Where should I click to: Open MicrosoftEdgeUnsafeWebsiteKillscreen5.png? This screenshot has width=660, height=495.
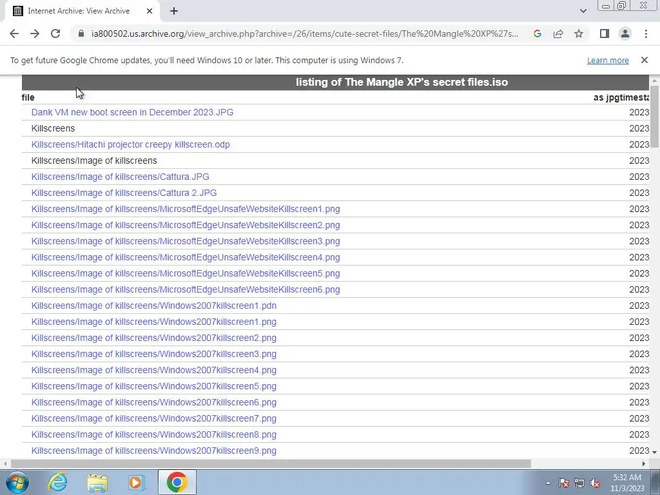click(x=186, y=273)
